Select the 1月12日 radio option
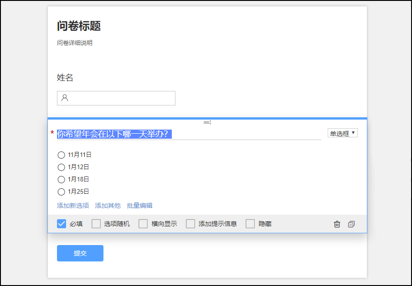Image resolution: width=412 pixels, height=286 pixels. point(62,167)
